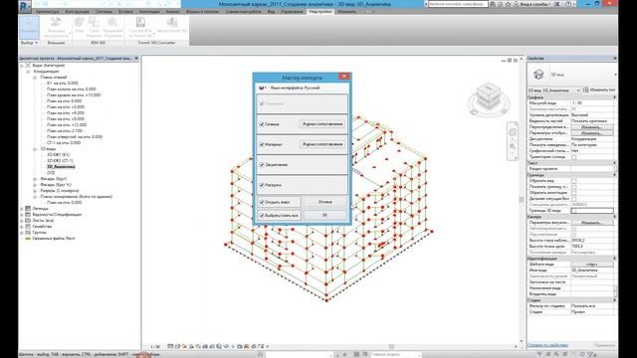Collapse the 3D виды tree node
Screen dimensions: 637x358
pyautogui.click(x=35, y=149)
